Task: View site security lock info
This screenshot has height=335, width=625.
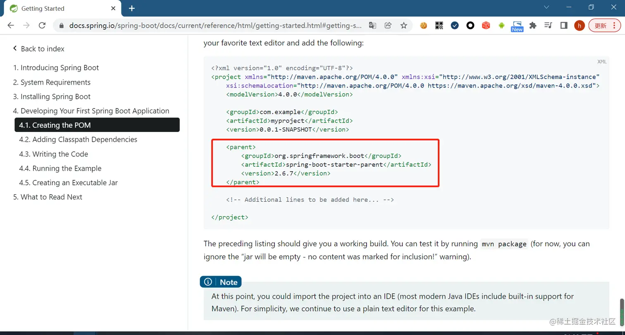Action: coord(62,26)
